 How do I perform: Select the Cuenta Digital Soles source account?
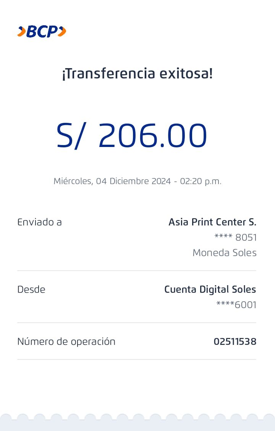click(210, 289)
